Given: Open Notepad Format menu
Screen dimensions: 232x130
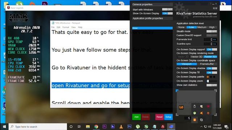Looking at the screenshot, I should pos(66,27).
